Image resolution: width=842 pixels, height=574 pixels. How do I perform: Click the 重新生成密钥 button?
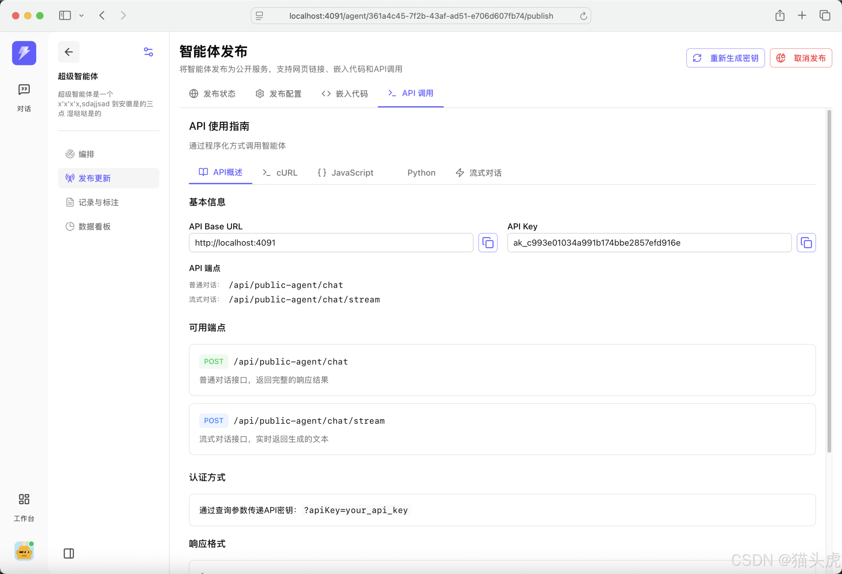(725, 58)
